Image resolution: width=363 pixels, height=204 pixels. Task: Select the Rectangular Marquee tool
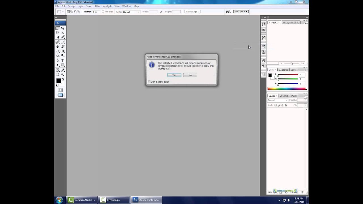(58, 28)
